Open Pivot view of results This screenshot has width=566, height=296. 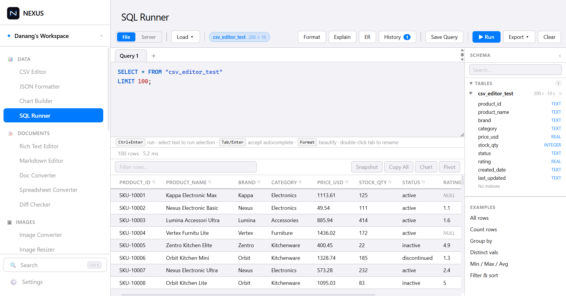coord(449,167)
